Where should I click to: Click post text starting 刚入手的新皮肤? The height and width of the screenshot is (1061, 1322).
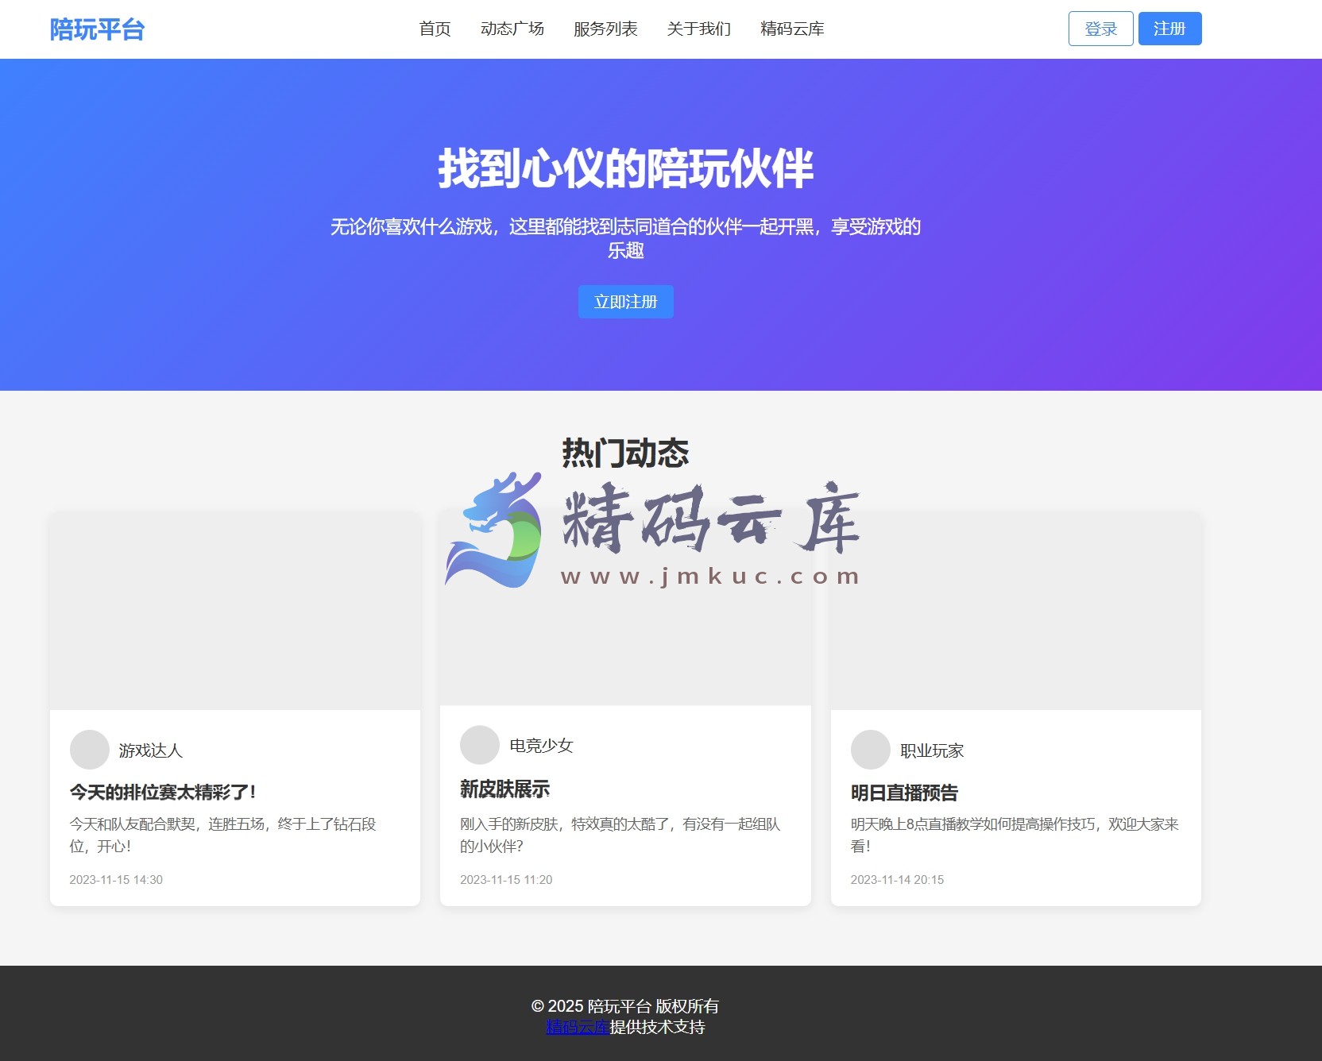[620, 835]
